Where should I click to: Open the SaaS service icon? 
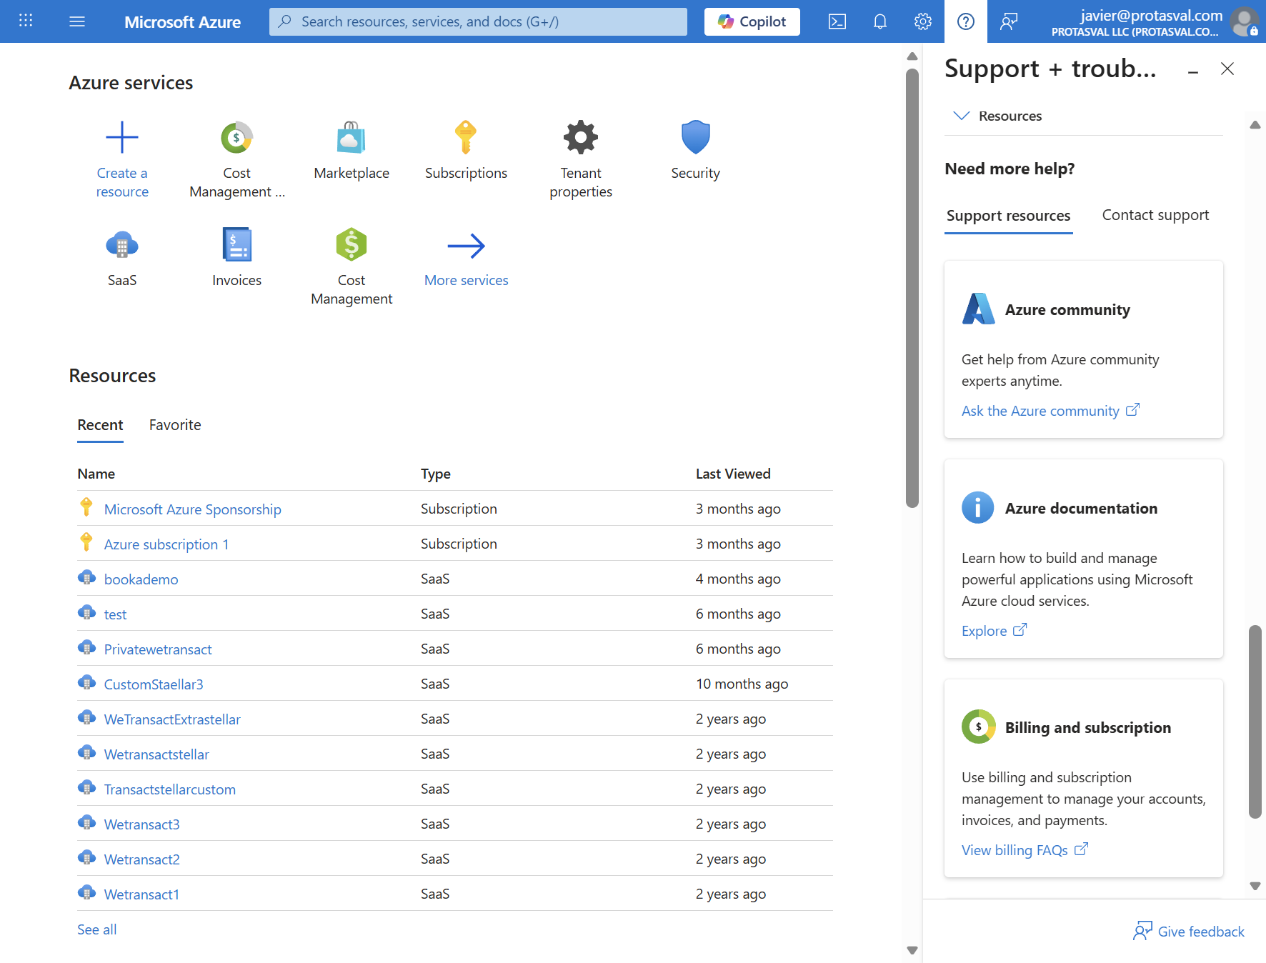tap(122, 245)
